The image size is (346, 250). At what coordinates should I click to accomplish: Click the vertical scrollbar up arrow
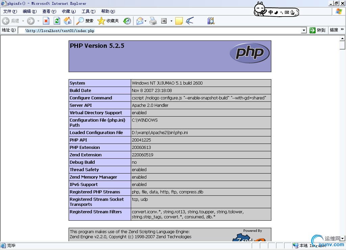point(342,38)
